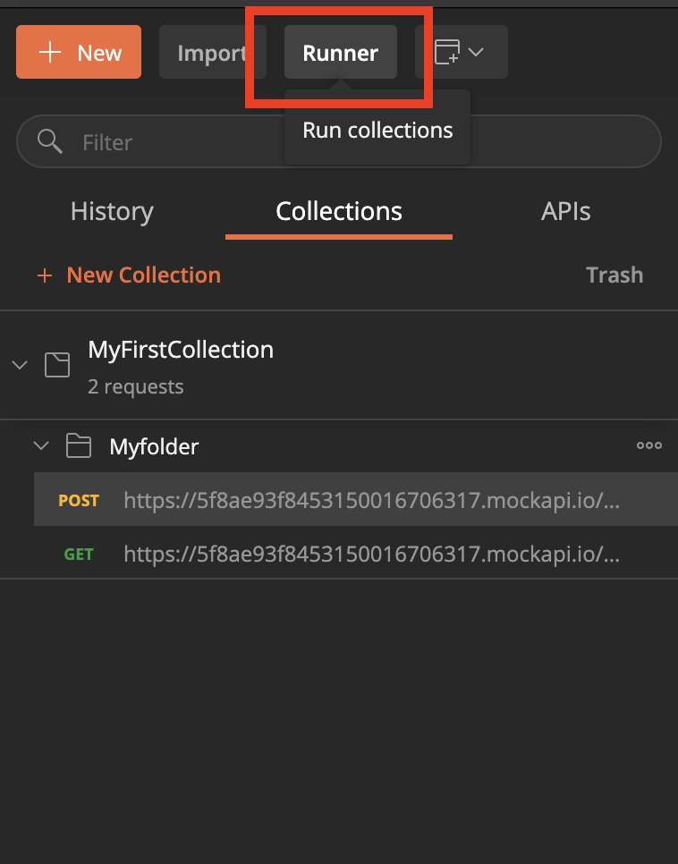This screenshot has width=678, height=864.
Task: Collapse the Myfolder folder chevron
Action: [40, 445]
